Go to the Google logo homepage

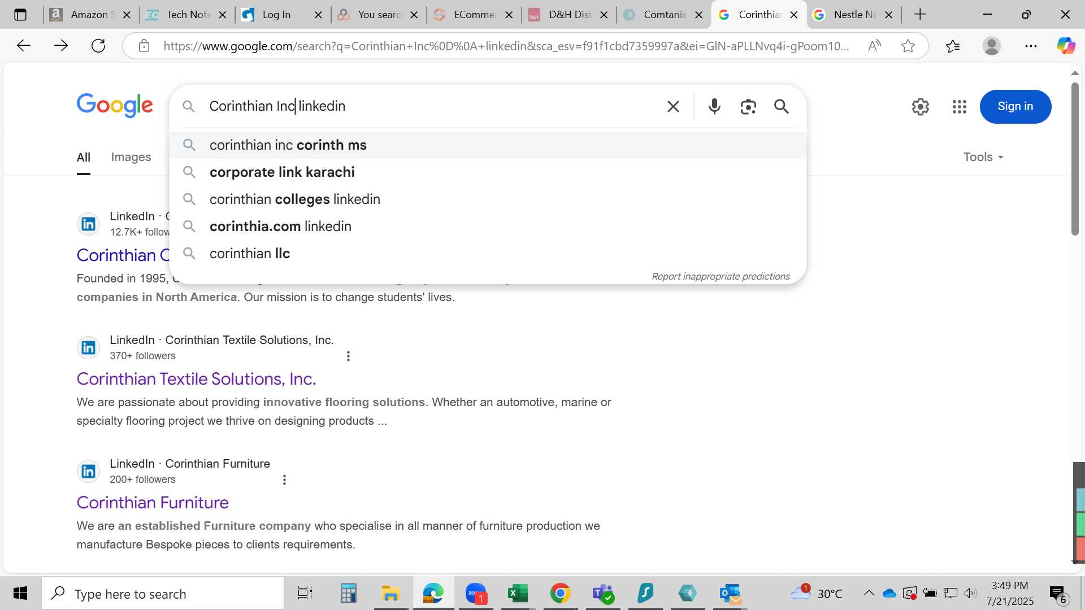115,106
